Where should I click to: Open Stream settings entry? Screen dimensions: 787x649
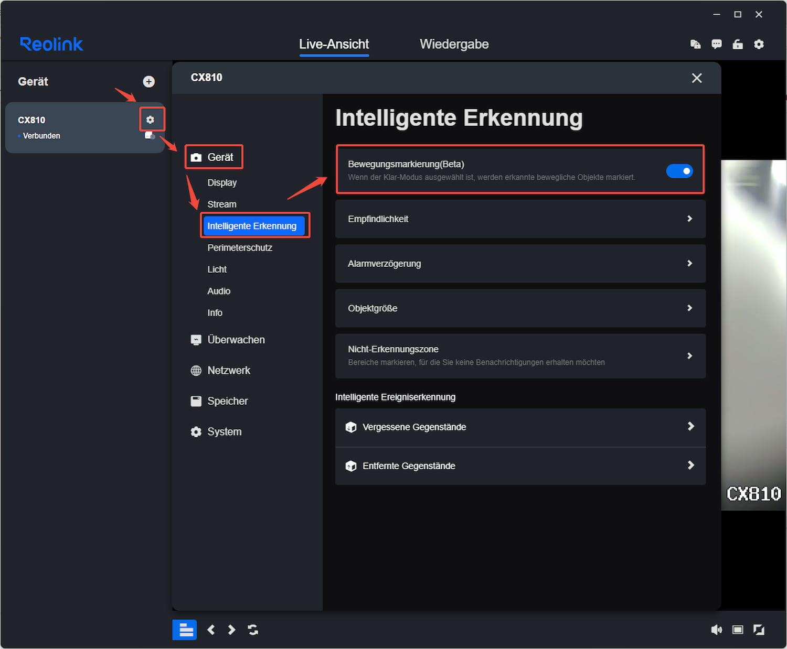222,204
